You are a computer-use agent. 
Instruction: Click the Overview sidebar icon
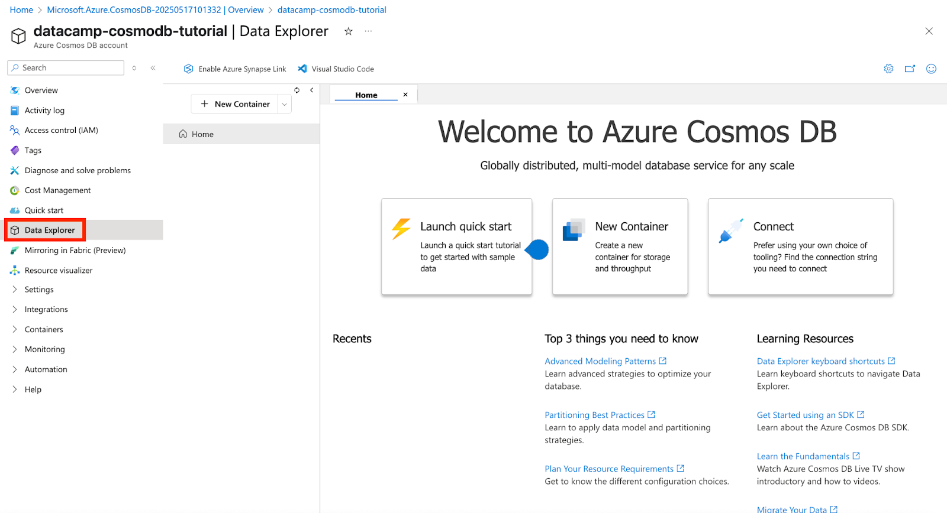click(15, 90)
